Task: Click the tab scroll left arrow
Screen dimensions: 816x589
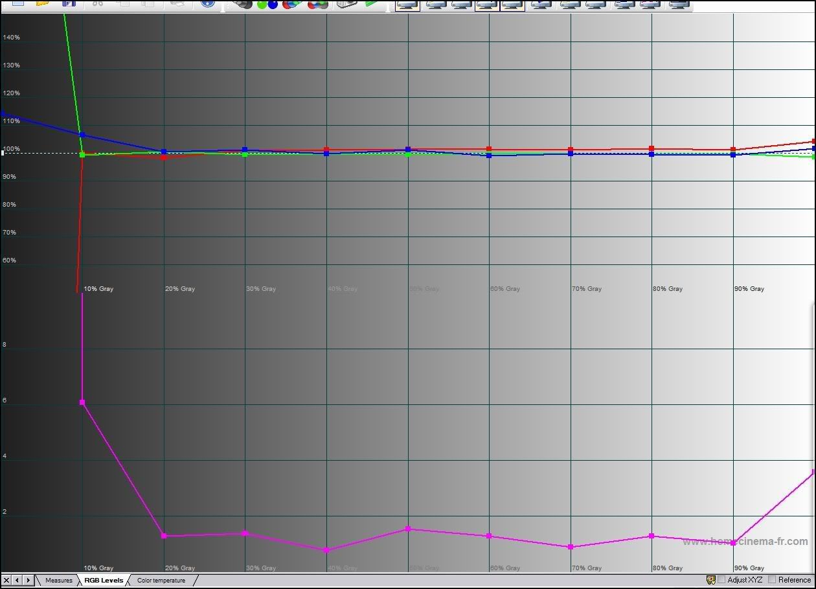Action: 17,581
